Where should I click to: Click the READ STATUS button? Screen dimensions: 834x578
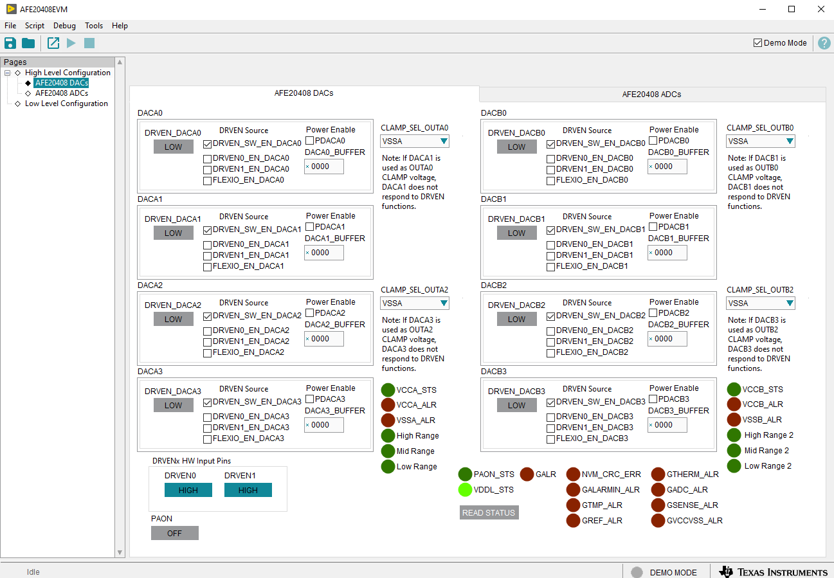pyautogui.click(x=489, y=513)
